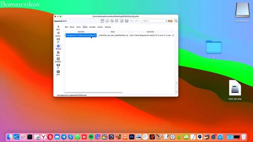Select the Patch tab

85,27
